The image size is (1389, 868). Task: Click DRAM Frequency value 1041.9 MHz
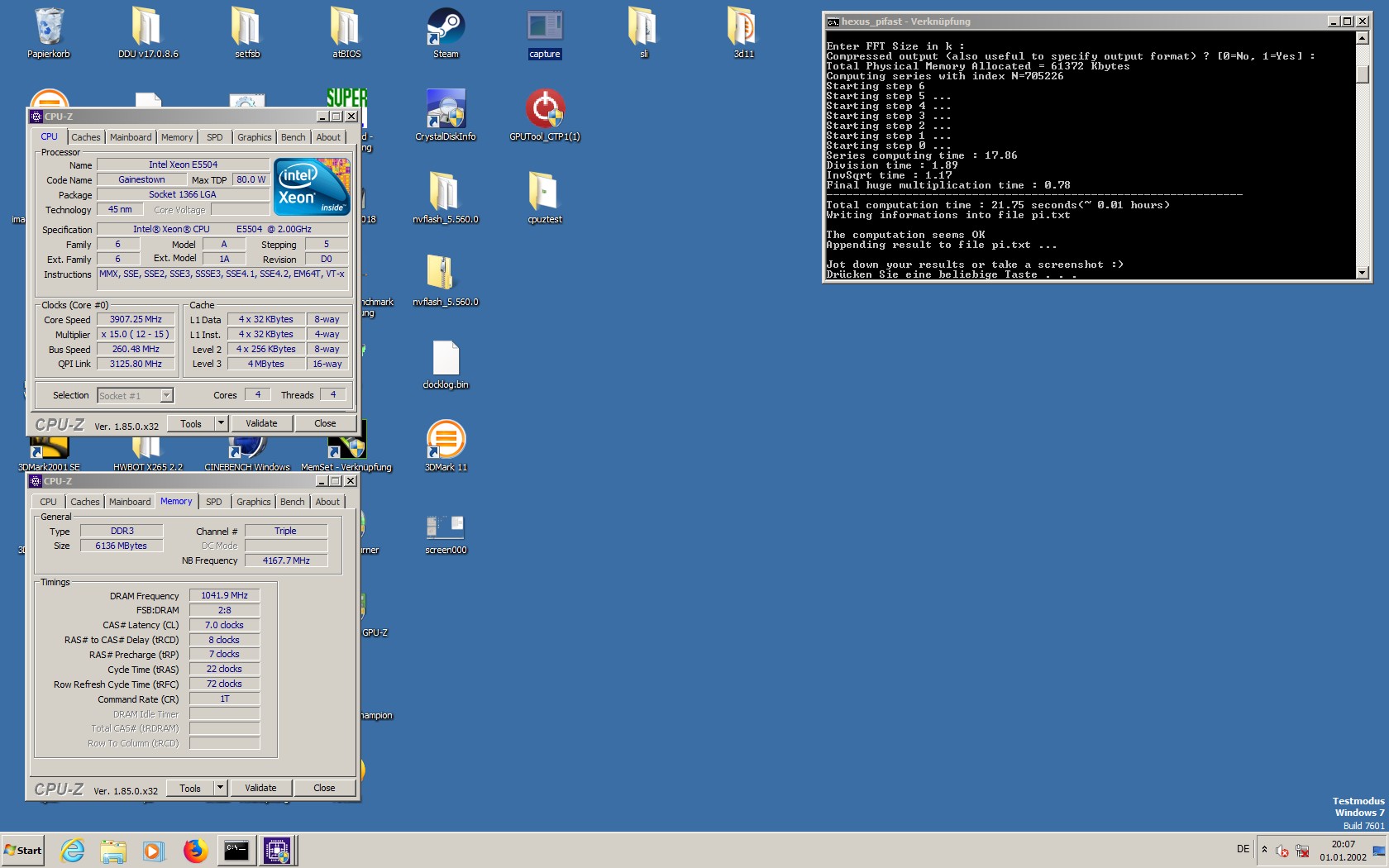pos(224,595)
